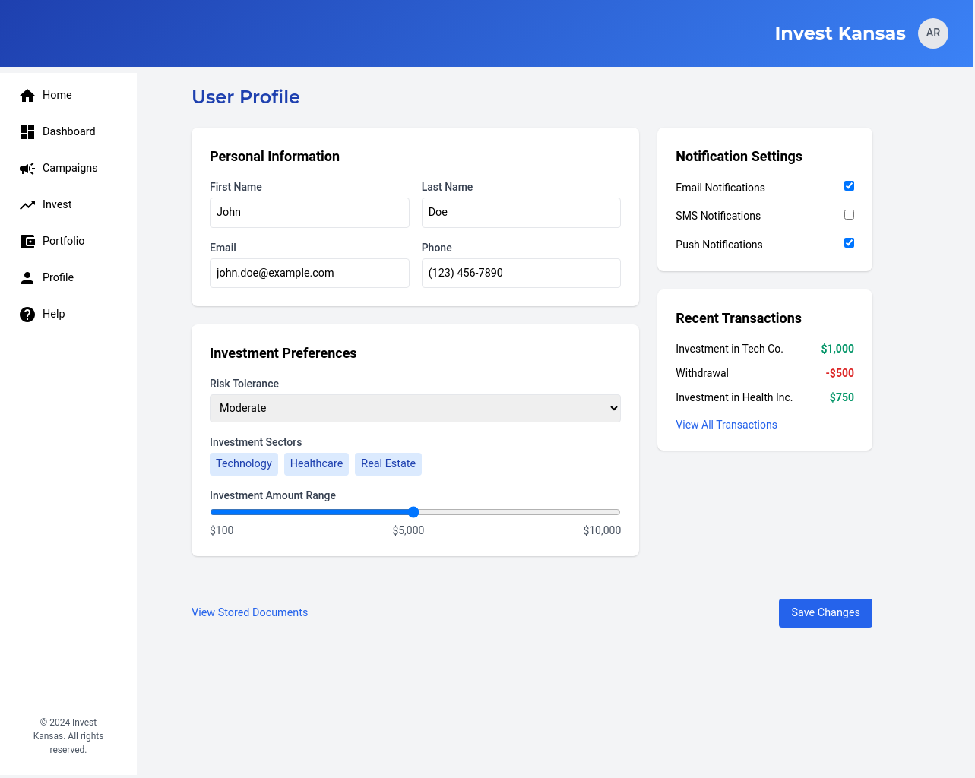Click the Email input field
975x778 pixels.
coord(309,273)
